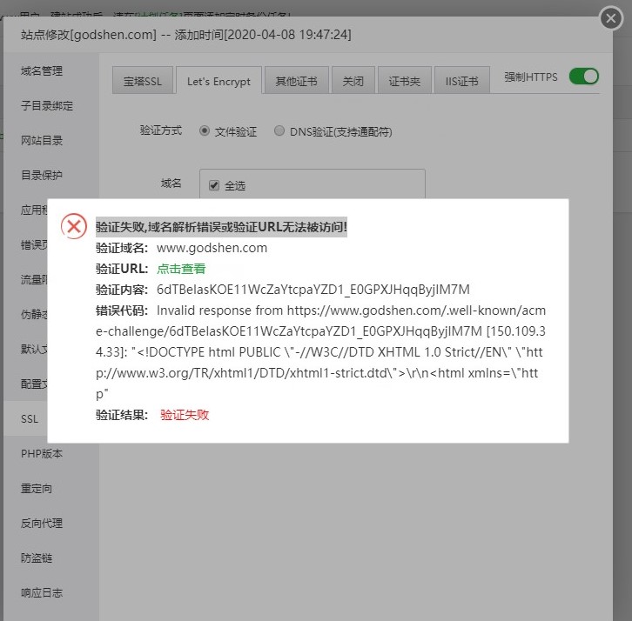Toggle the 强制HTTPS switch

[583, 77]
